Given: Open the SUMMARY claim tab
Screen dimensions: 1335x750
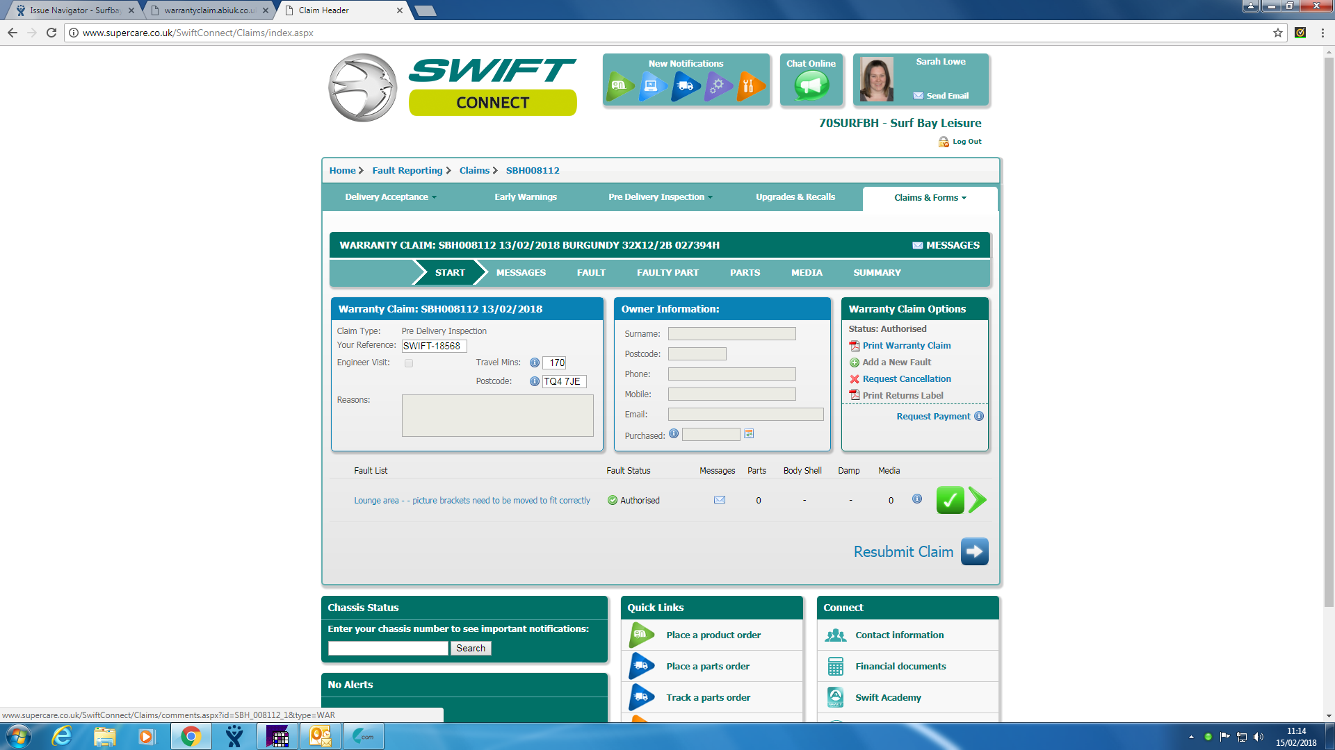Looking at the screenshot, I should click(x=877, y=273).
